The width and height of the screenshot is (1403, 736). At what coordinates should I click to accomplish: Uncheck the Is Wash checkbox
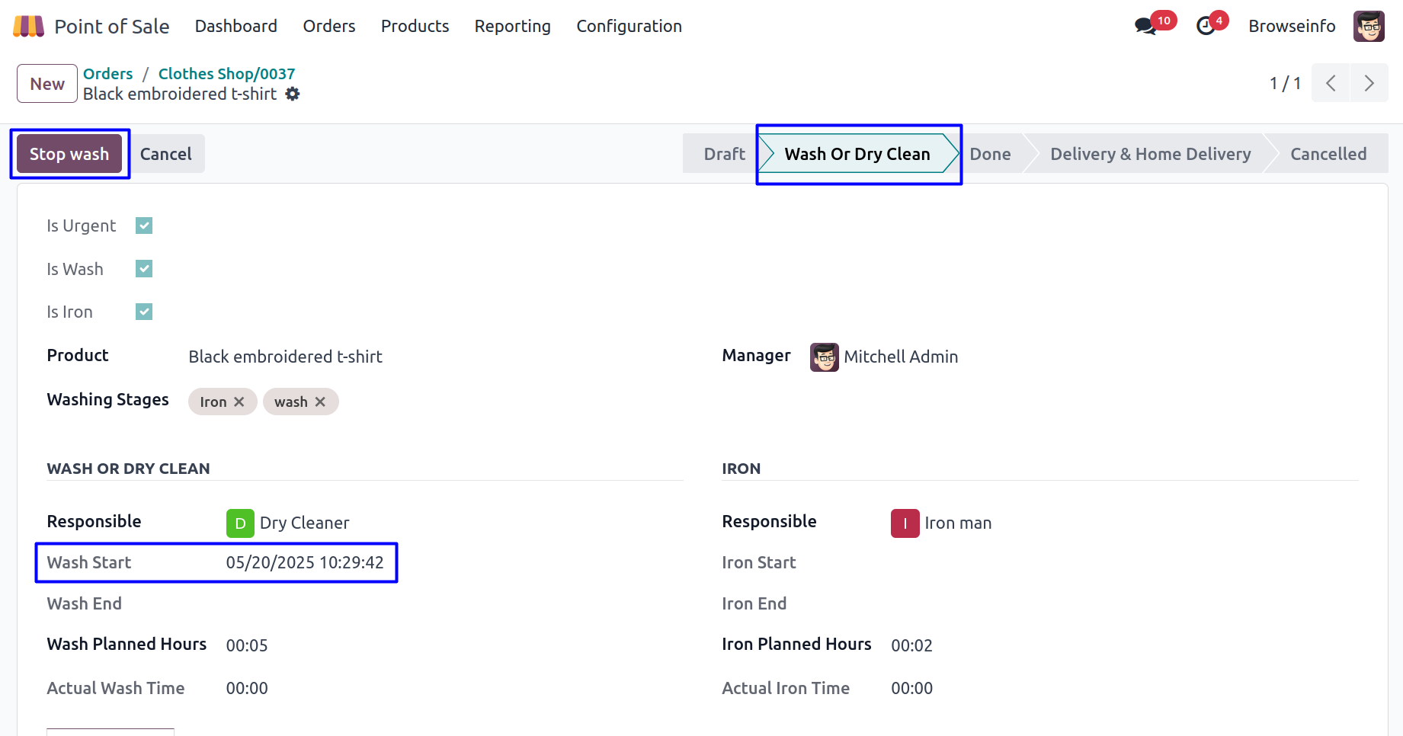[x=144, y=269]
